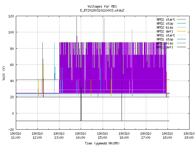Click the green NPD2 stop legend line sample
The image size is (195, 146).
[x=181, y=23]
